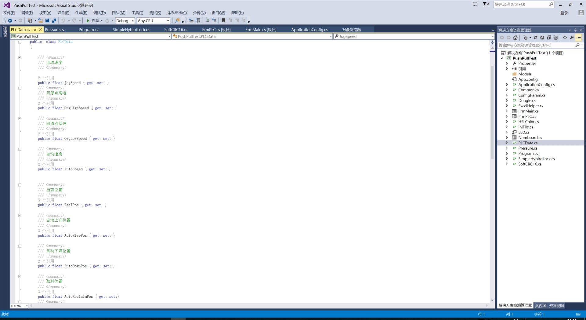
Task: Open the feedback speech bubble icon
Action: click(475, 4)
